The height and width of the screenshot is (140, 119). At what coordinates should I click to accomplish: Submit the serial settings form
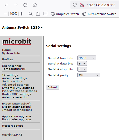point(53,87)
